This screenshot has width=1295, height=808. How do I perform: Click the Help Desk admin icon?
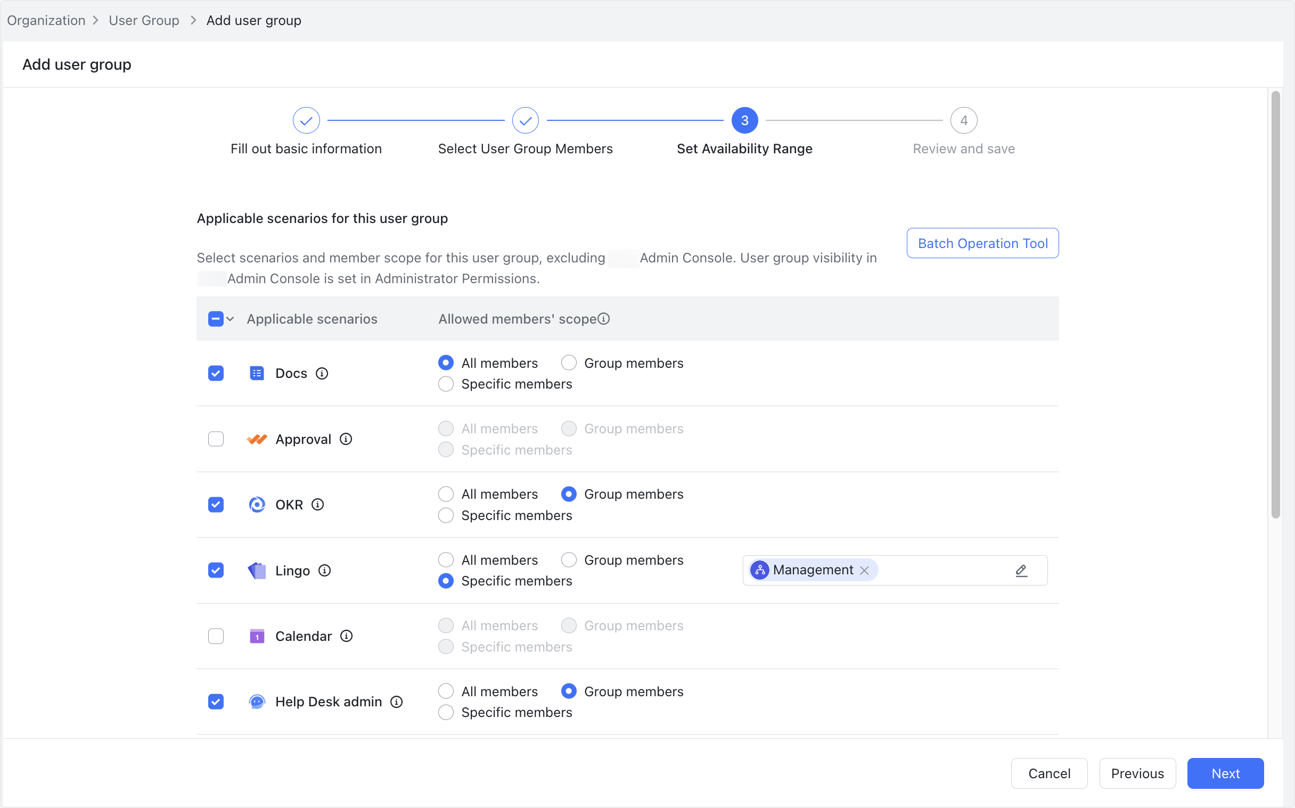click(257, 701)
